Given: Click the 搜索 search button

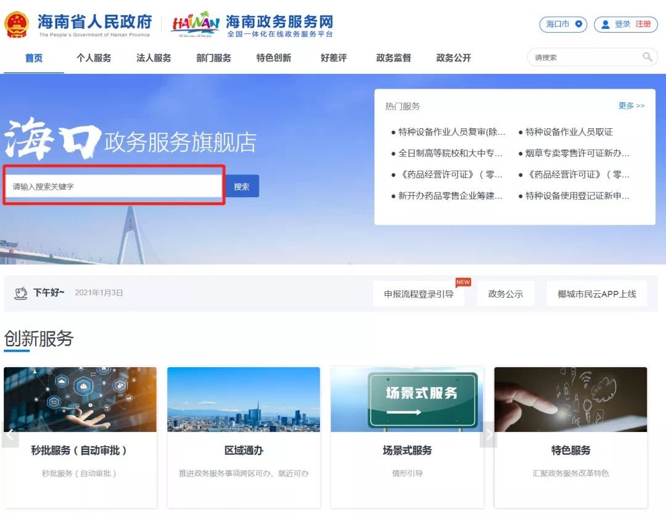Looking at the screenshot, I should (x=242, y=185).
